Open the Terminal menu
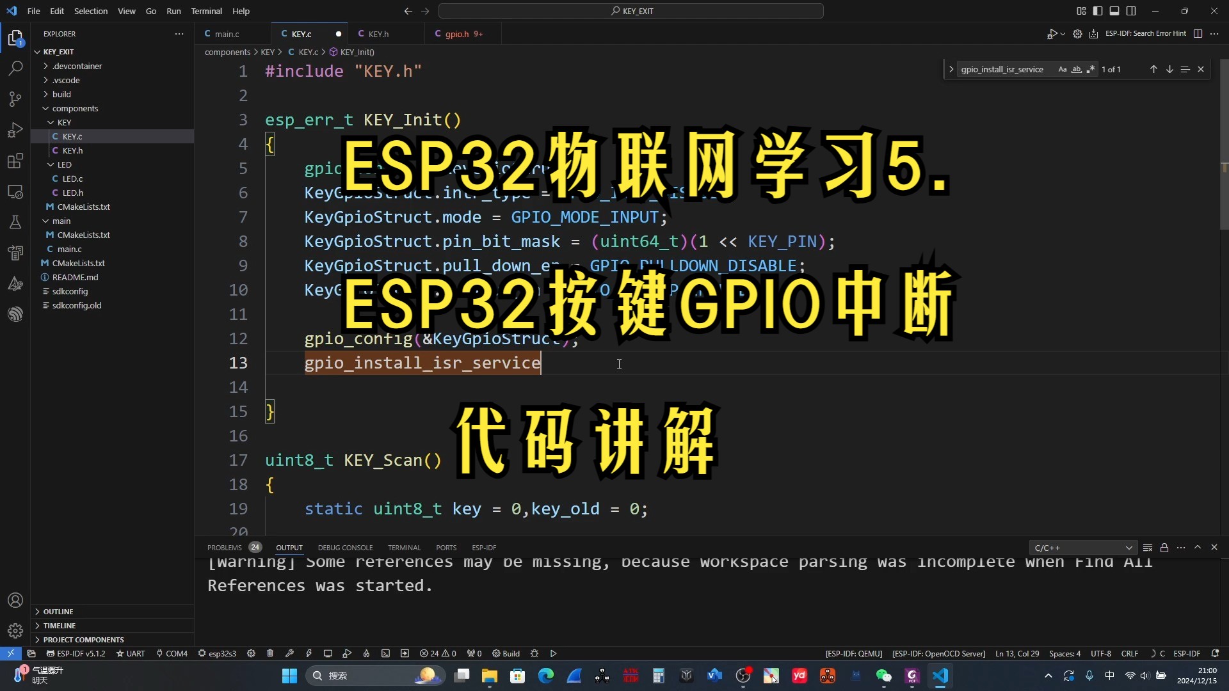 (206, 11)
